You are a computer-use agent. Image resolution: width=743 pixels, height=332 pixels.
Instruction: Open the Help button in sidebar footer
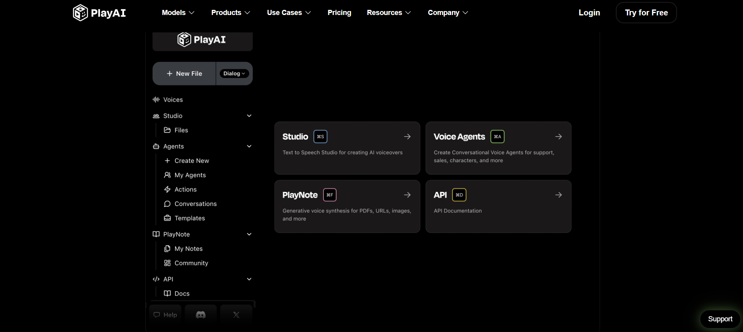click(165, 315)
